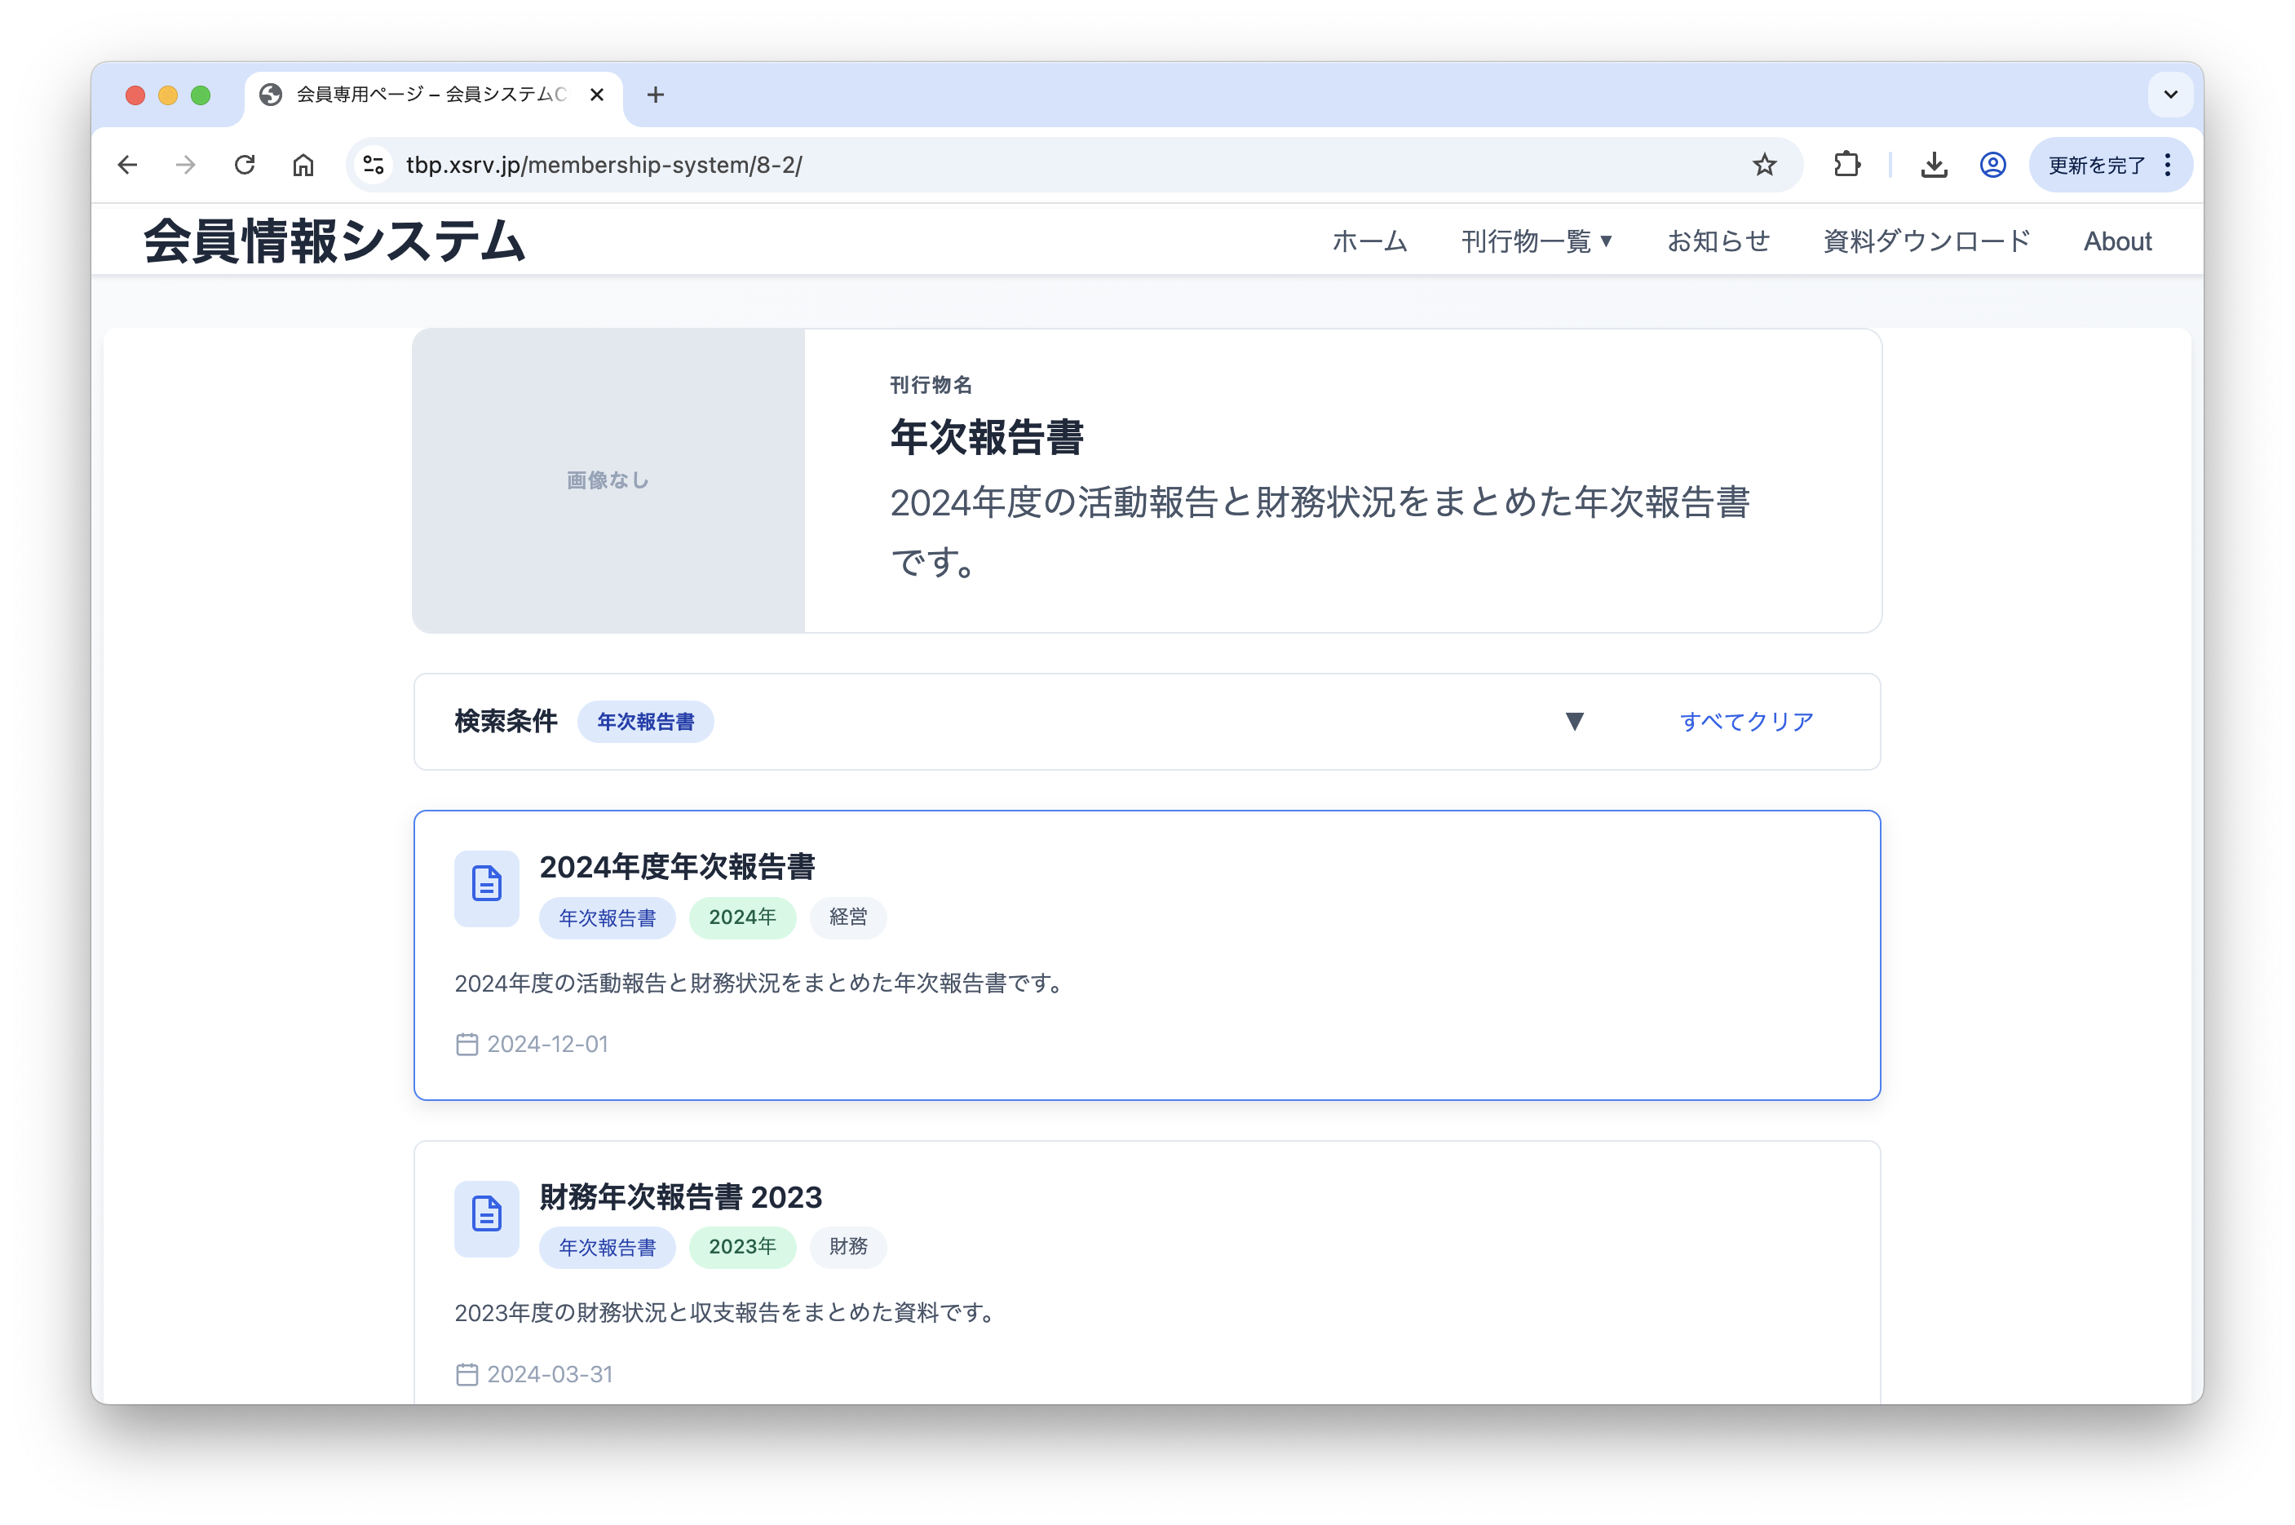Click the browser extensions puzzle icon
This screenshot has height=1525, width=2295.
pyautogui.click(x=1846, y=165)
